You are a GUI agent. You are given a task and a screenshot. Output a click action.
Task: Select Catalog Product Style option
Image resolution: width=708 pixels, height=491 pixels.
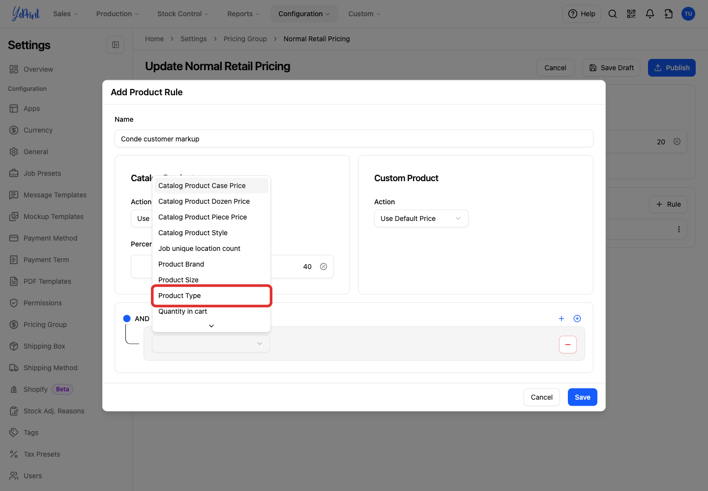pyautogui.click(x=211, y=233)
